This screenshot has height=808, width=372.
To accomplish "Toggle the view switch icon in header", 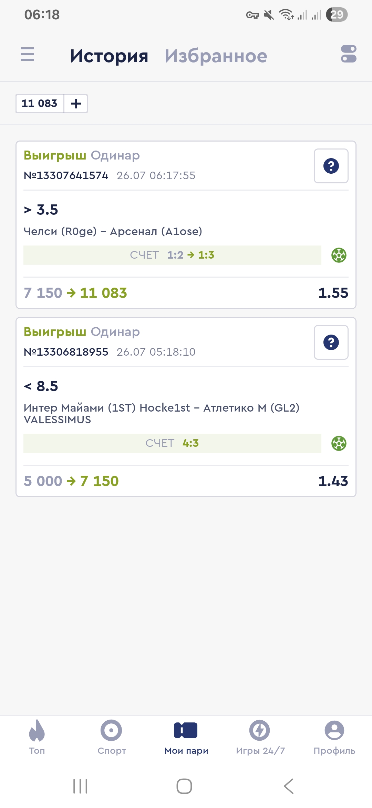I will (x=348, y=54).
